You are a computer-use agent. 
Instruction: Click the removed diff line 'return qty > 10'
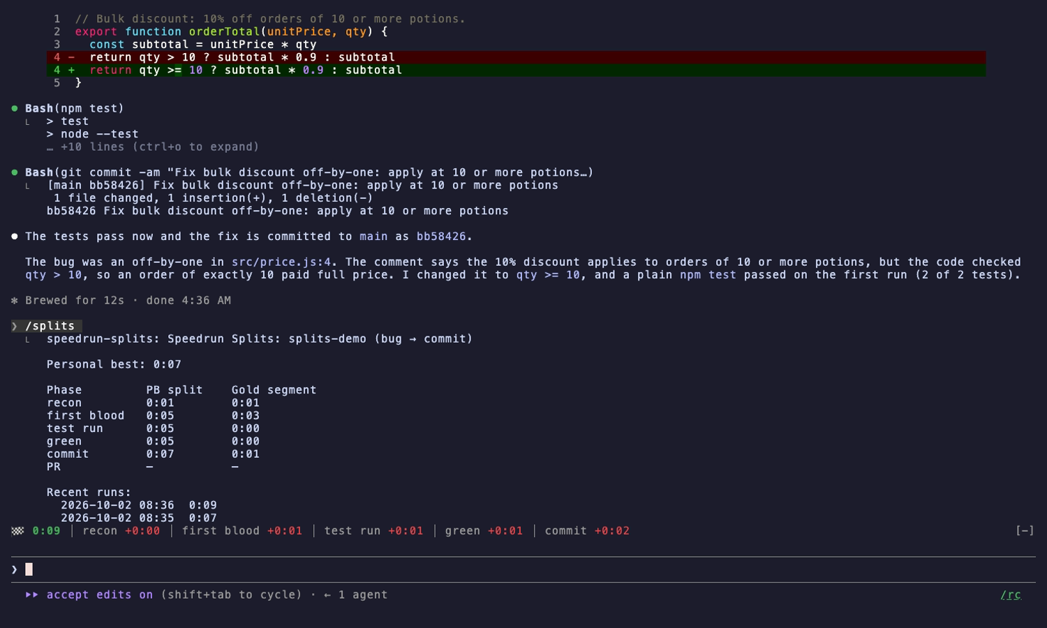tap(517, 57)
